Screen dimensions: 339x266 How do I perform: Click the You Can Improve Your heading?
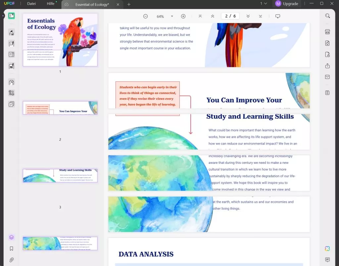(x=244, y=100)
